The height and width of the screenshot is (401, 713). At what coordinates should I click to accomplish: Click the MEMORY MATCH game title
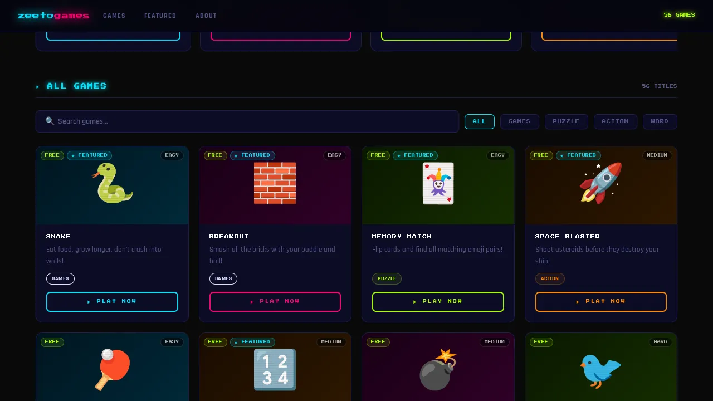click(x=402, y=237)
